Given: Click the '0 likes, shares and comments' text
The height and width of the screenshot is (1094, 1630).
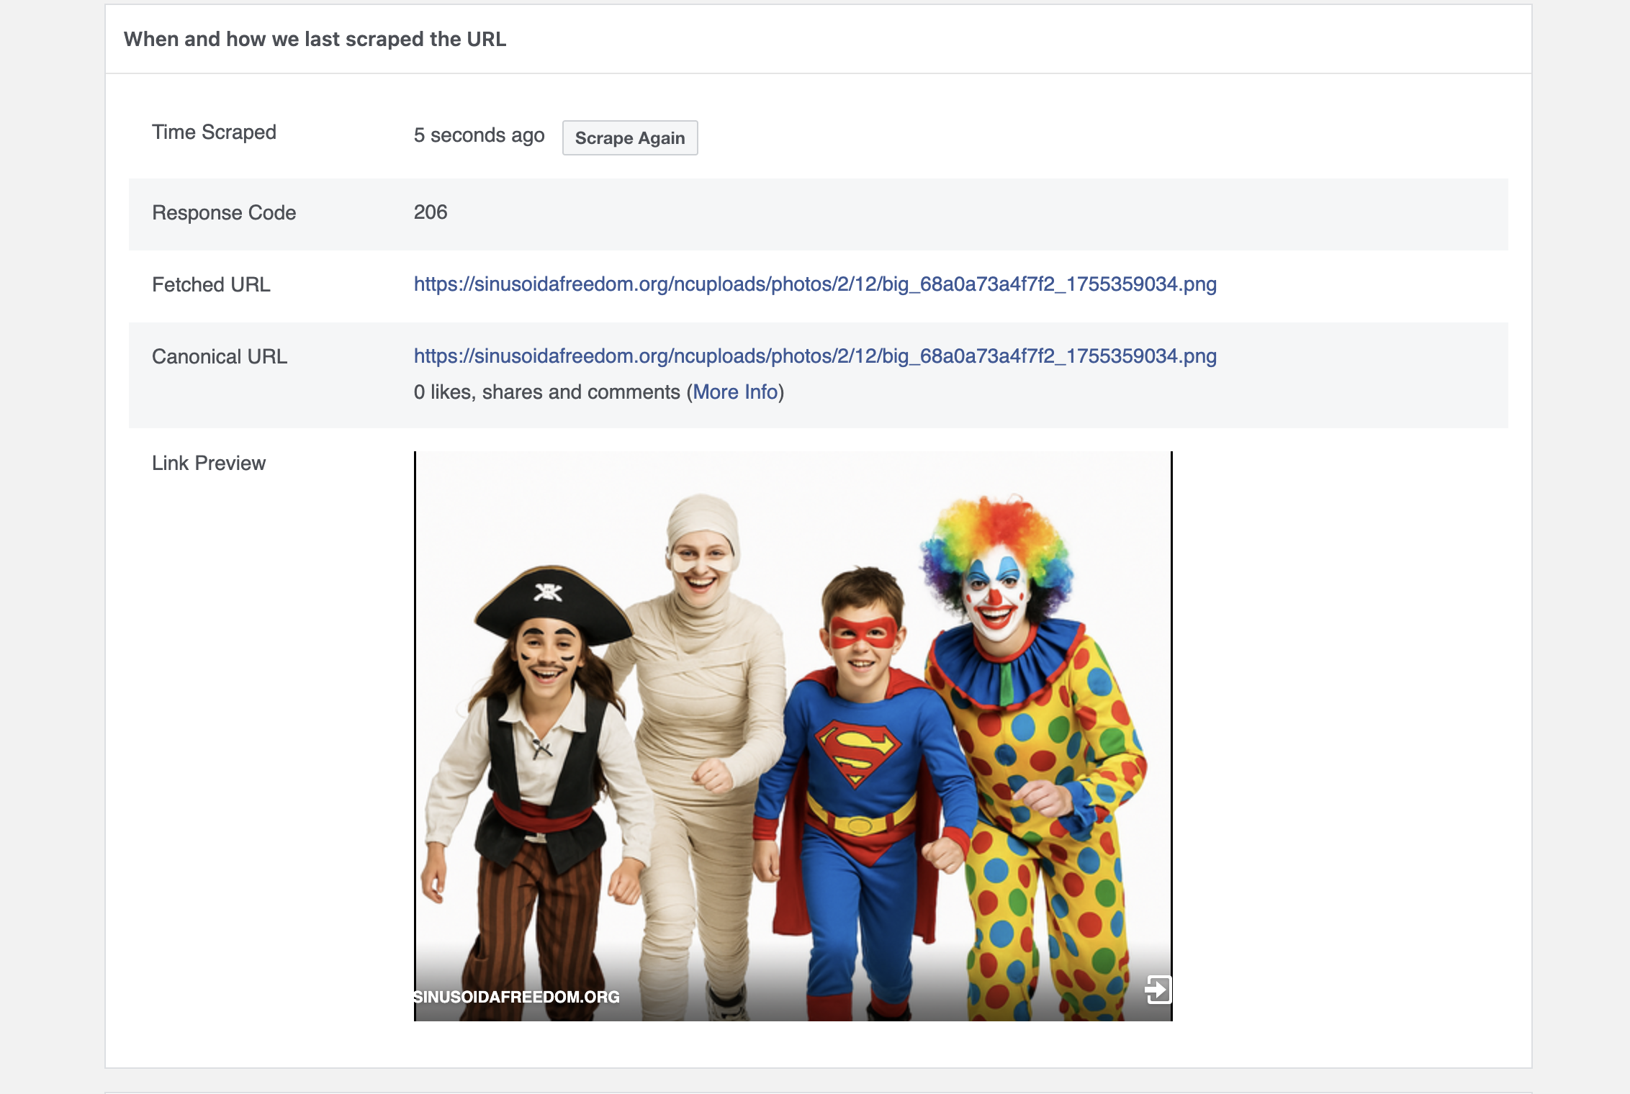Looking at the screenshot, I should click(546, 392).
